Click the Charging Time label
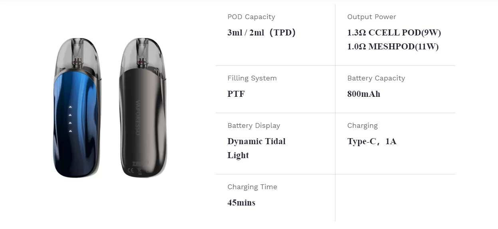The image size is (498, 229). pyautogui.click(x=252, y=187)
